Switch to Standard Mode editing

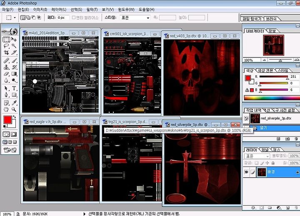[x=6, y=134]
